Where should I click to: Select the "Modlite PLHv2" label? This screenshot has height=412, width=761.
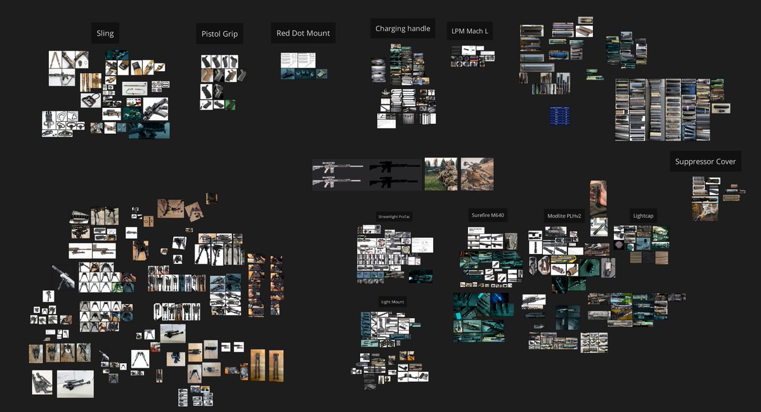[x=564, y=216]
